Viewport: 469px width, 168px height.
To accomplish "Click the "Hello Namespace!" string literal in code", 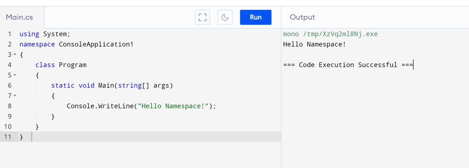I will (x=173, y=106).
